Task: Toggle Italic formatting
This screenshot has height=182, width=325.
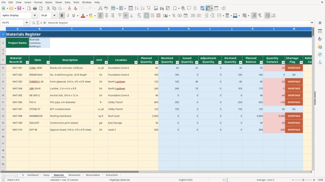Action: click(68, 15)
